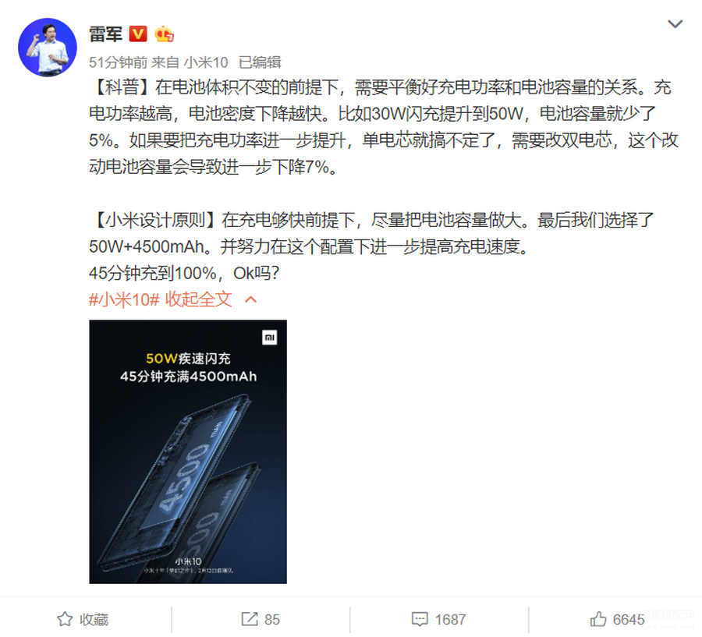Open Lei Jun's profile avatar
This screenshot has height=637, width=702.
pyautogui.click(x=48, y=48)
